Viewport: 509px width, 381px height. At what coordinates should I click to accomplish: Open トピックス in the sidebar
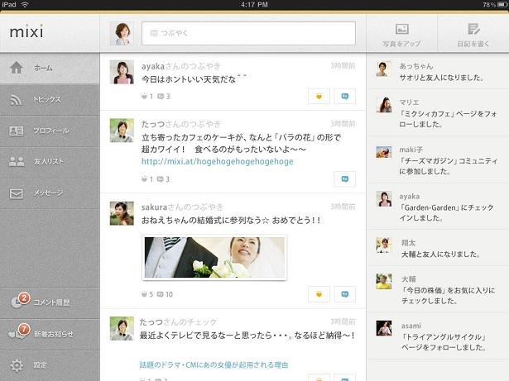pos(50,99)
